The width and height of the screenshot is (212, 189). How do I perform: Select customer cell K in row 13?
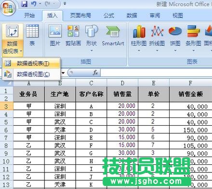click(x=91, y=185)
